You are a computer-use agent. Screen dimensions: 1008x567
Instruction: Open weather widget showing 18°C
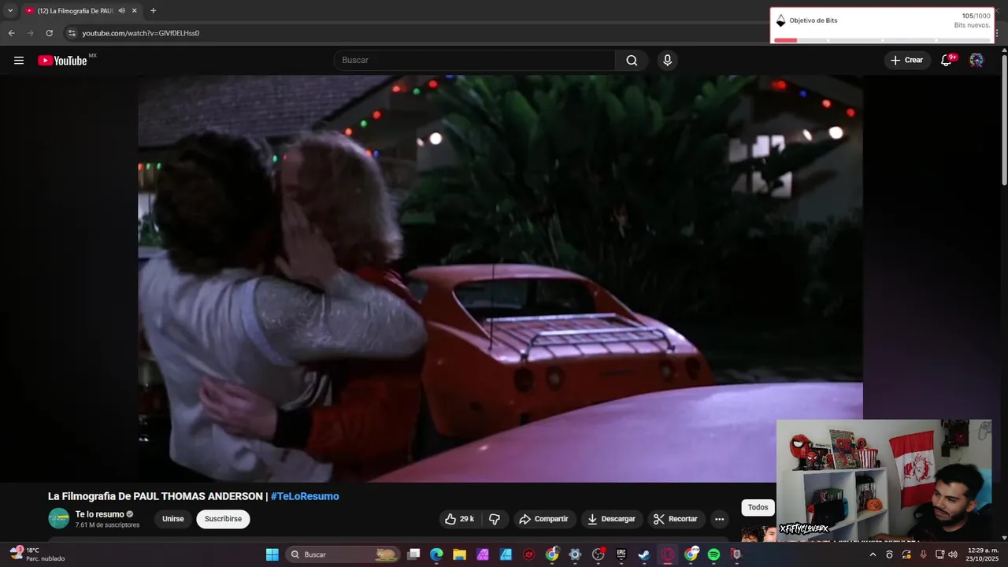tap(36, 554)
